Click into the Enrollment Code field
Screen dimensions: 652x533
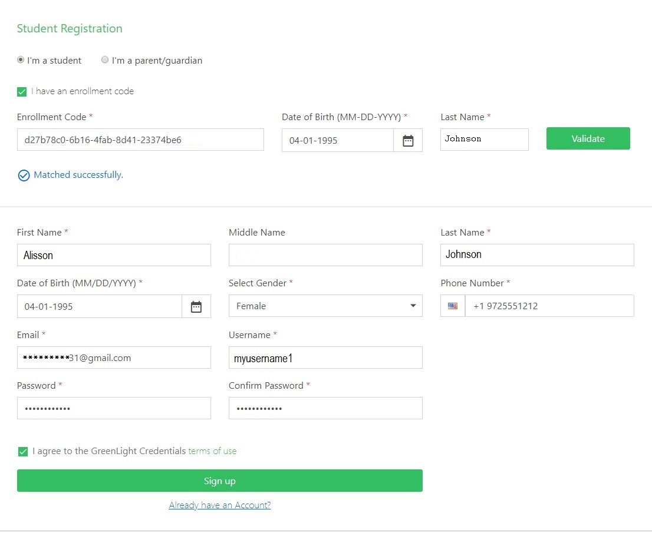tap(140, 140)
